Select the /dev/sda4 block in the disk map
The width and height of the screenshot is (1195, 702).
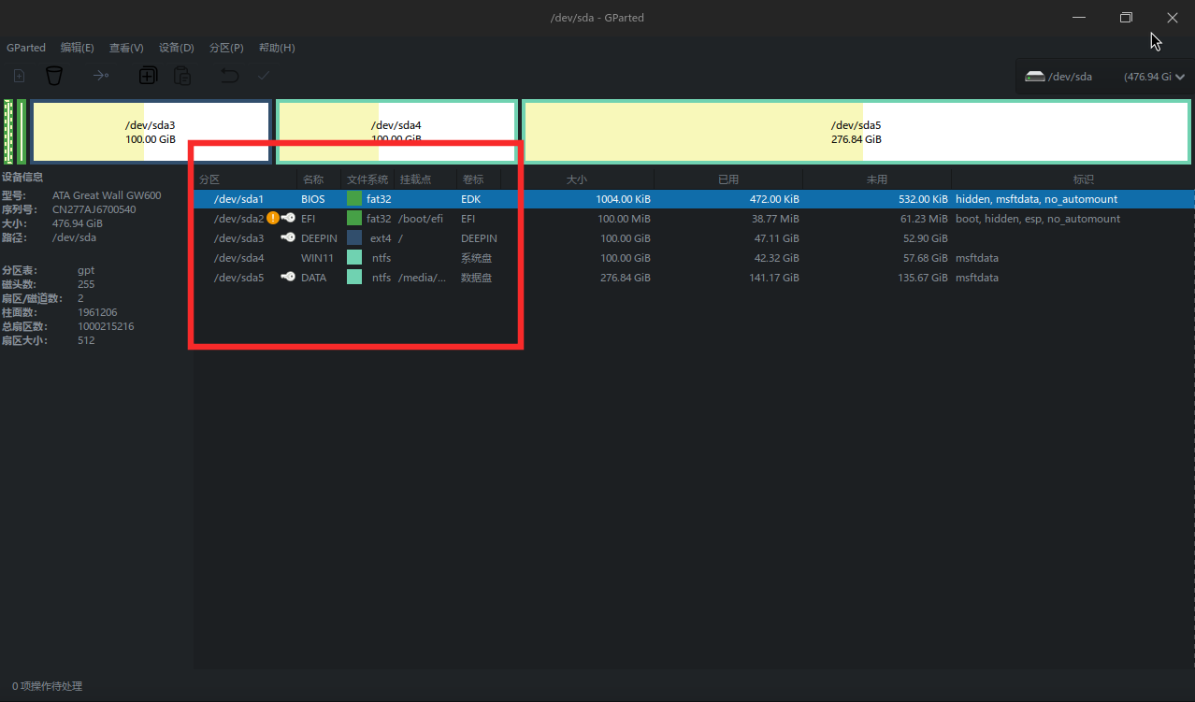396,132
